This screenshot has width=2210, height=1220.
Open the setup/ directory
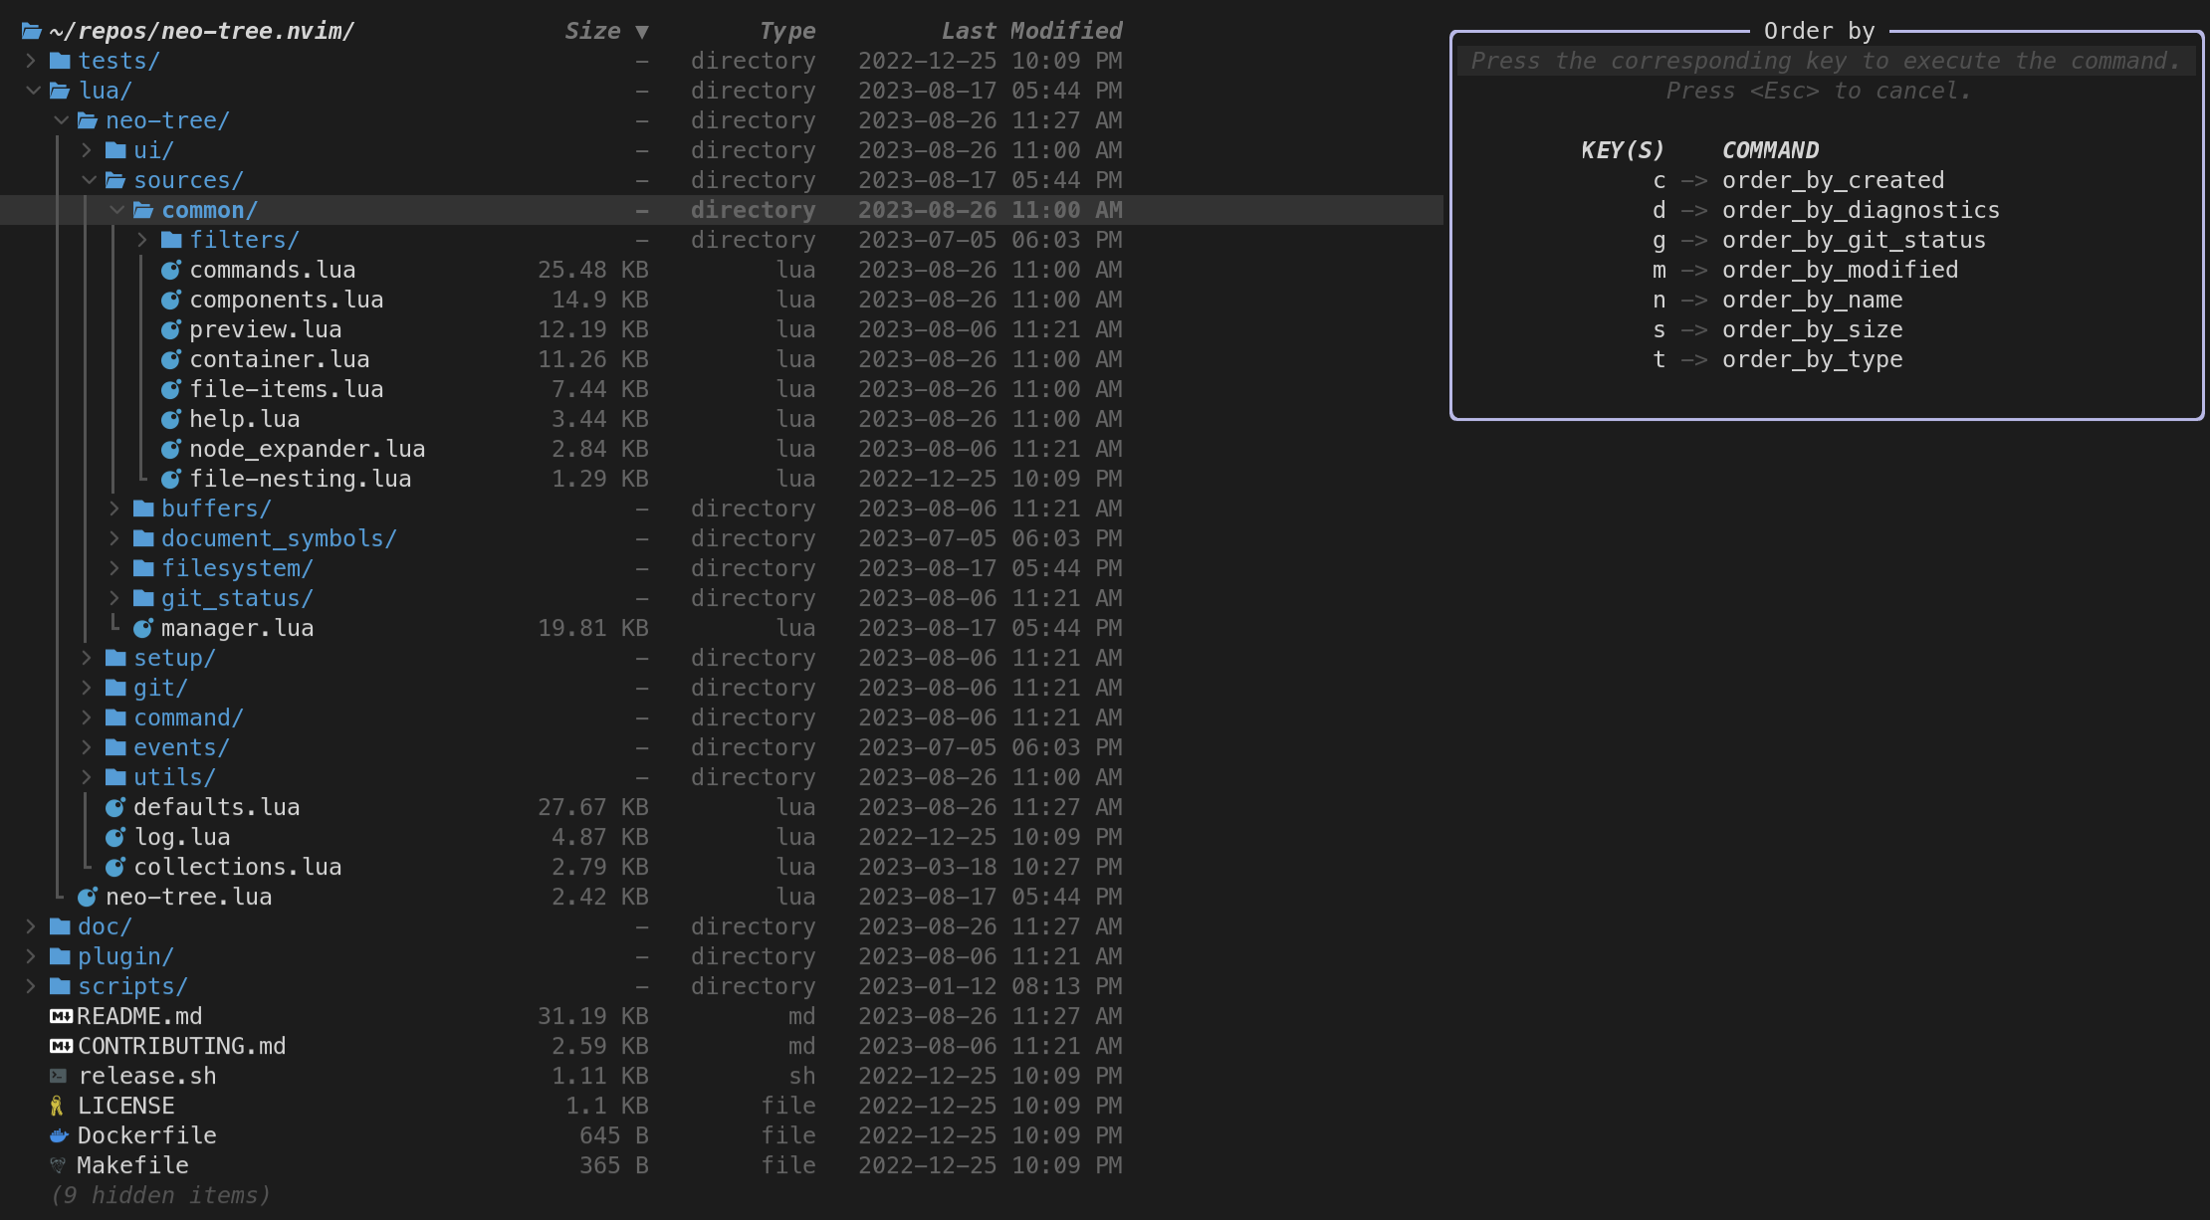[x=174, y=658]
